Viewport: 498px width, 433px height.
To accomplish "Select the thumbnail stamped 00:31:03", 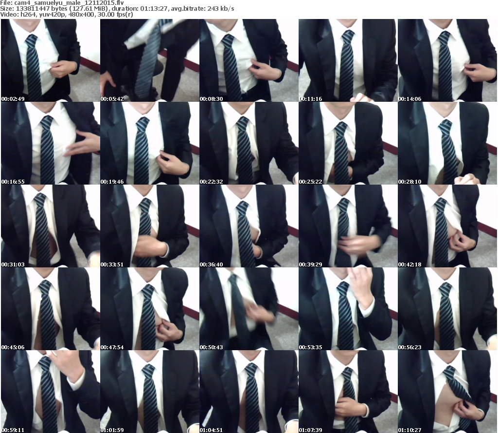I will (x=51, y=226).
